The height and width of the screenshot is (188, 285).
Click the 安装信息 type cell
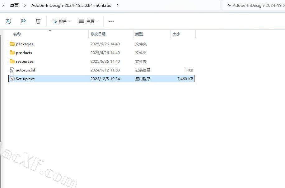click(x=143, y=70)
